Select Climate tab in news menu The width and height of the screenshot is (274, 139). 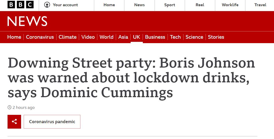[67, 37]
